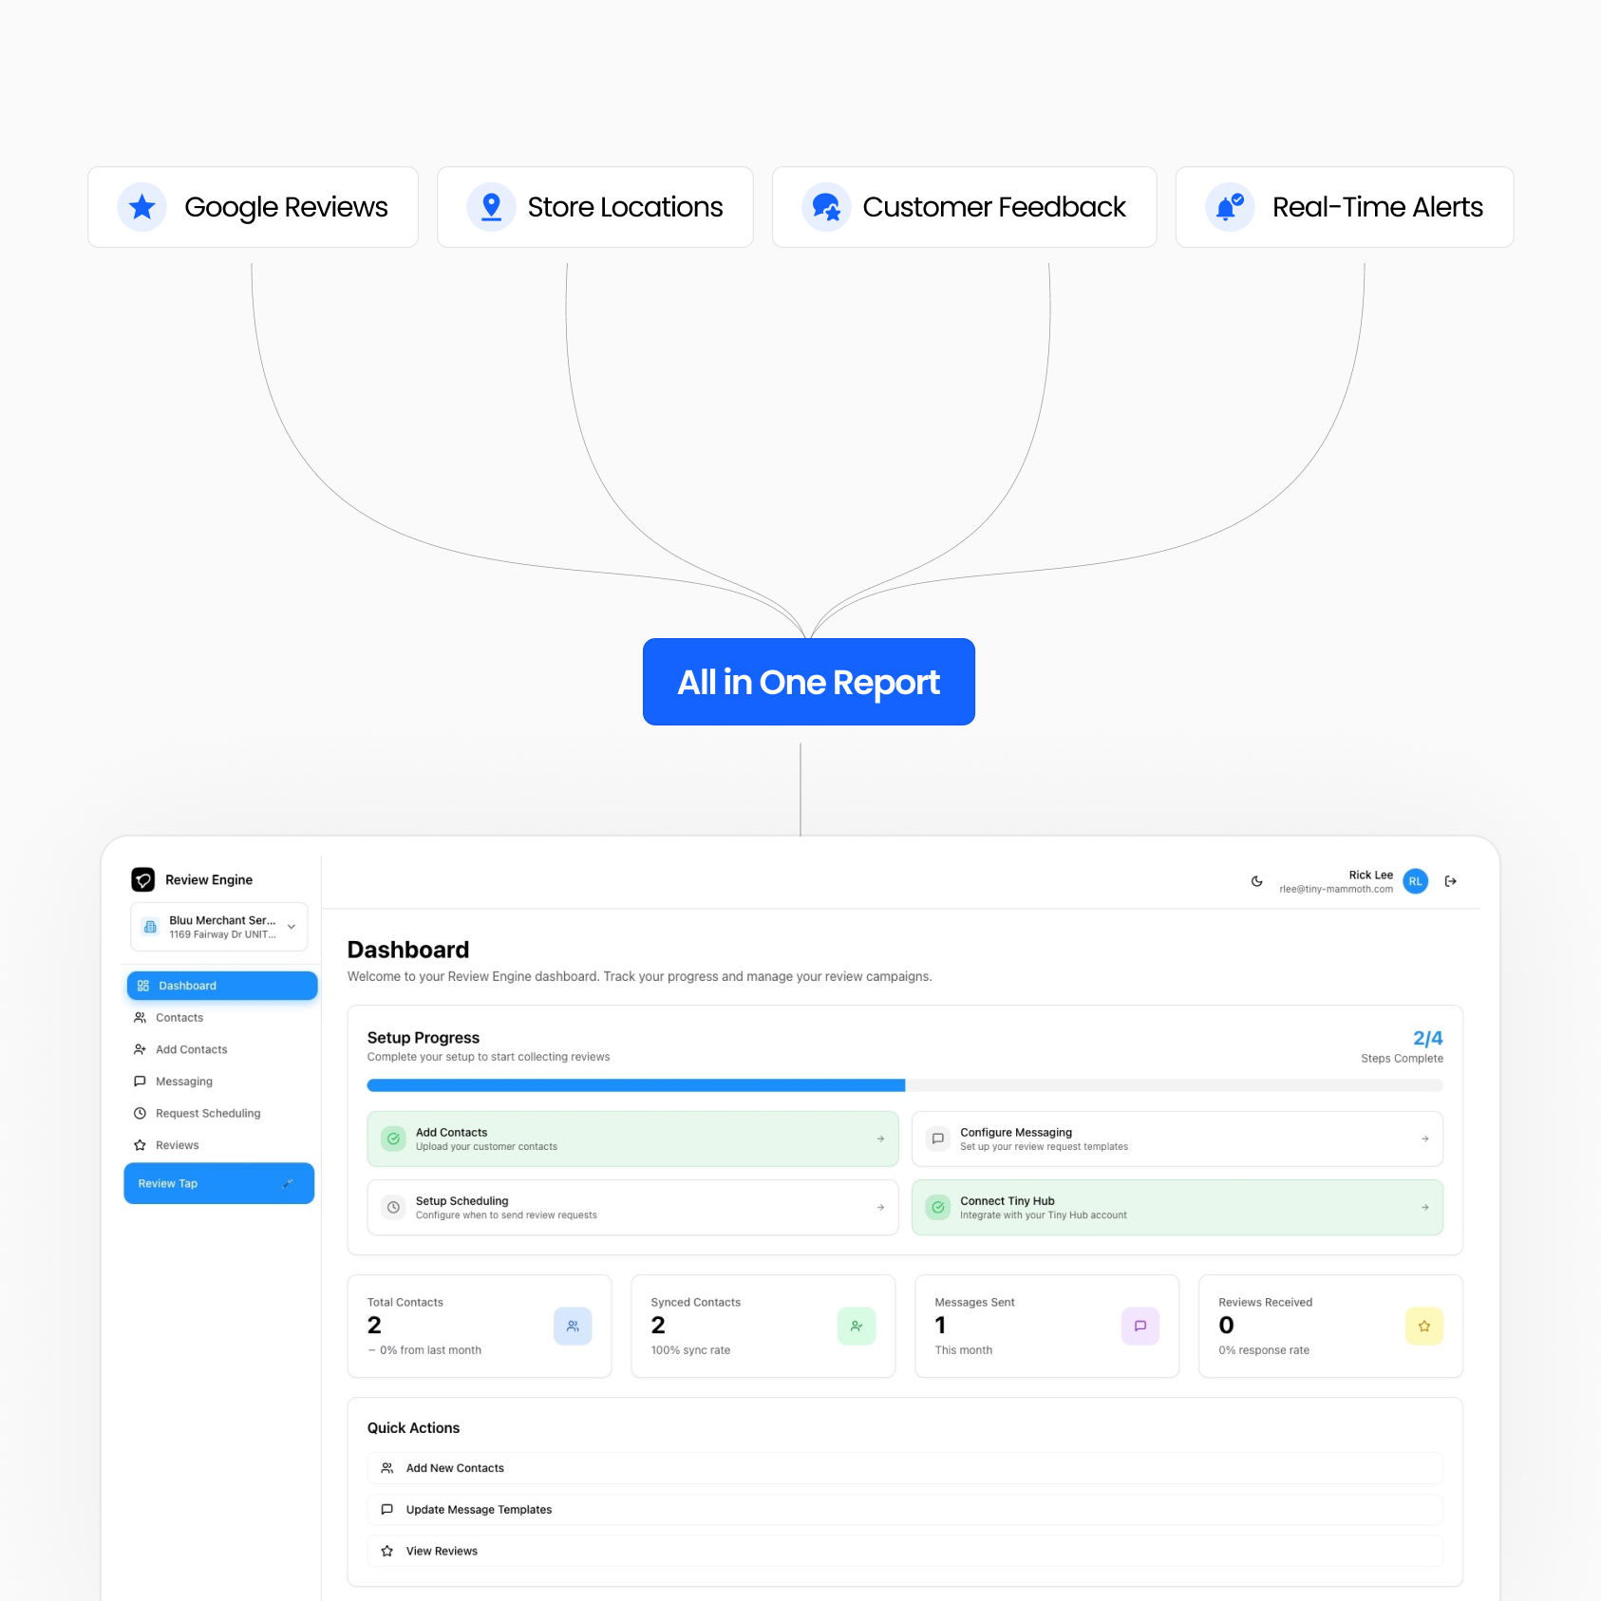
Task: Click the Customer Feedback card
Action: click(965, 207)
